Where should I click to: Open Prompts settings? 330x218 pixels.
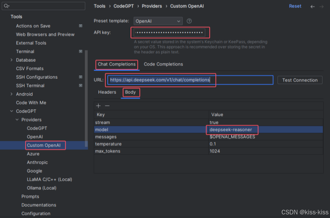[30, 196]
